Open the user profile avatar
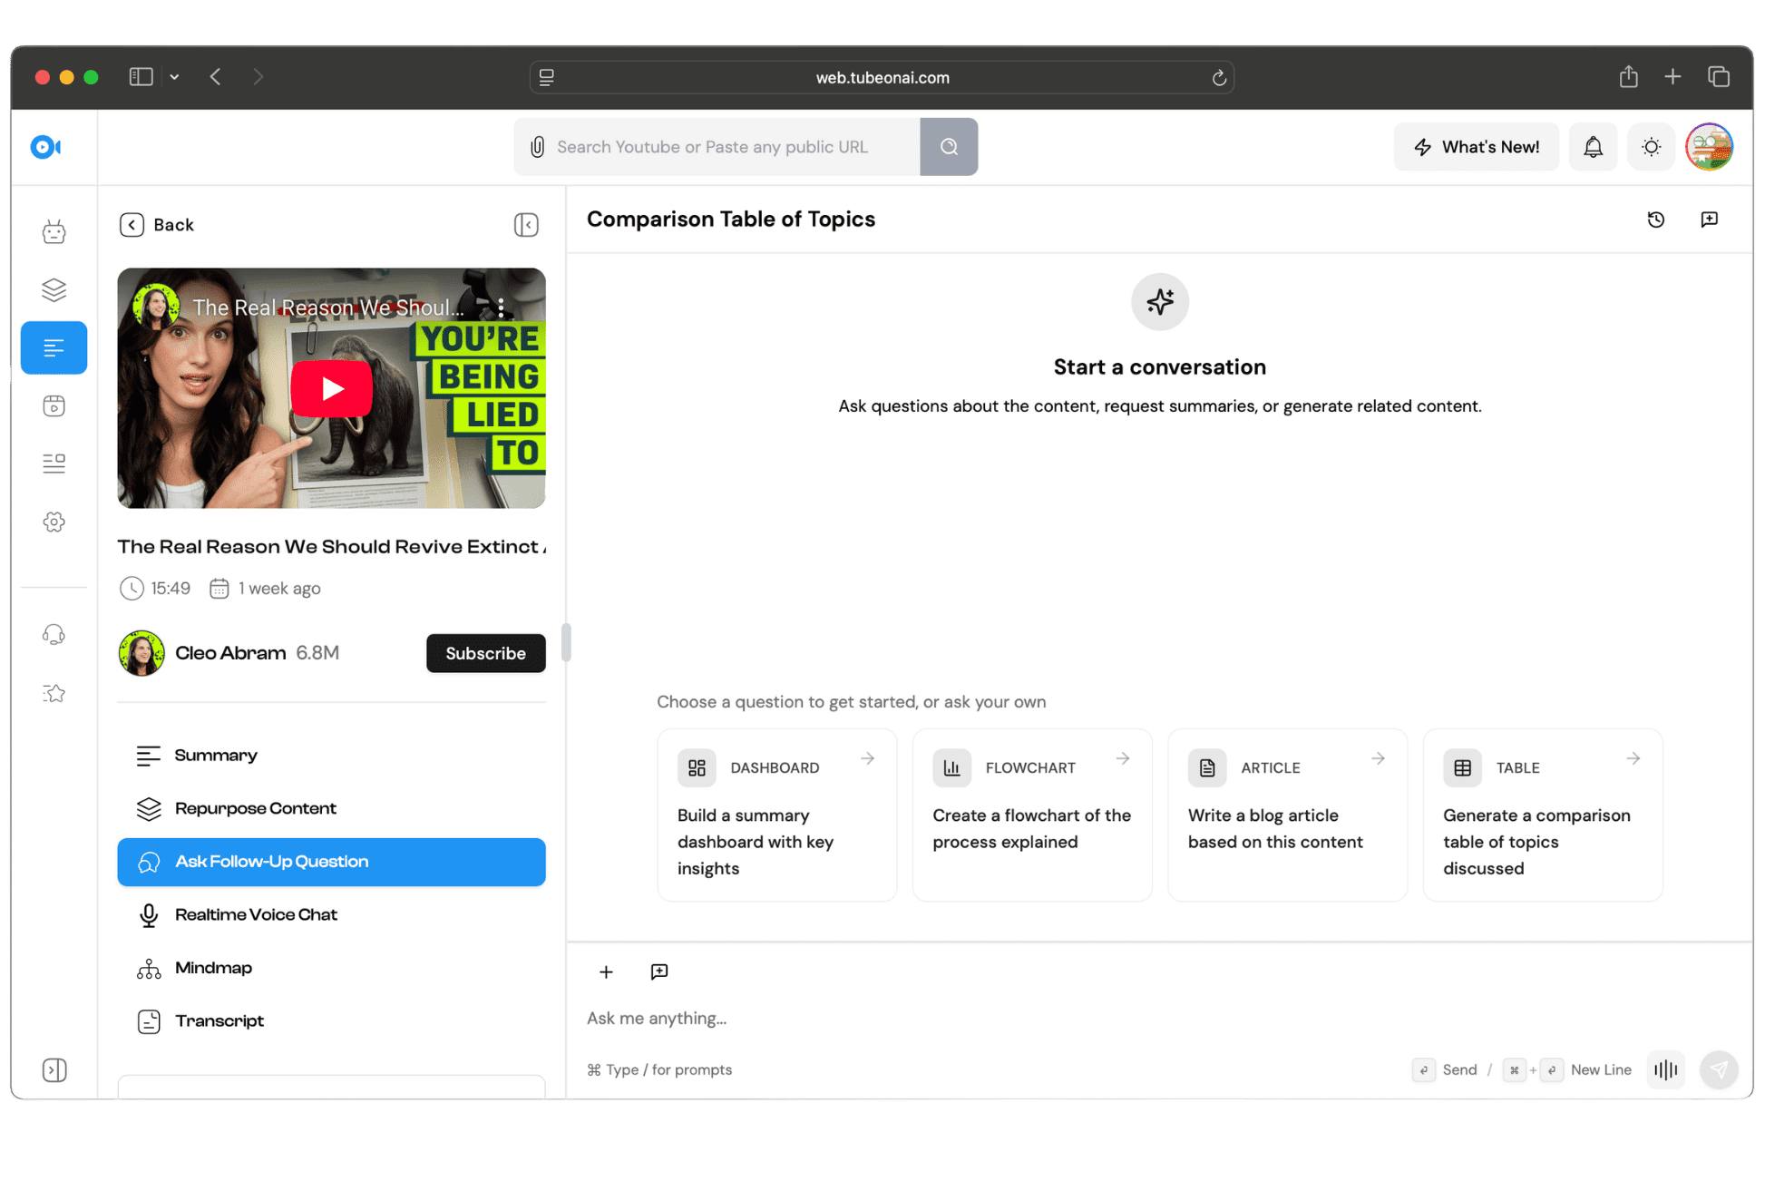The image size is (1765, 1181). point(1709,147)
